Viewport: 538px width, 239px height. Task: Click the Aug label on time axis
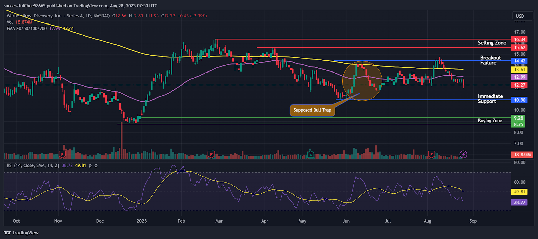click(427, 221)
